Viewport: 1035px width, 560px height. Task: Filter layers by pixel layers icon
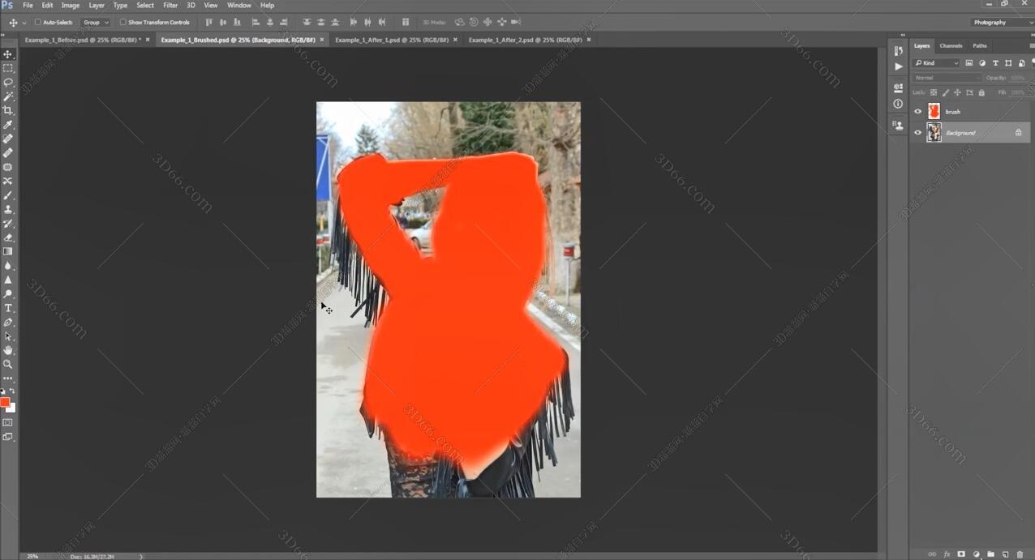coord(968,63)
